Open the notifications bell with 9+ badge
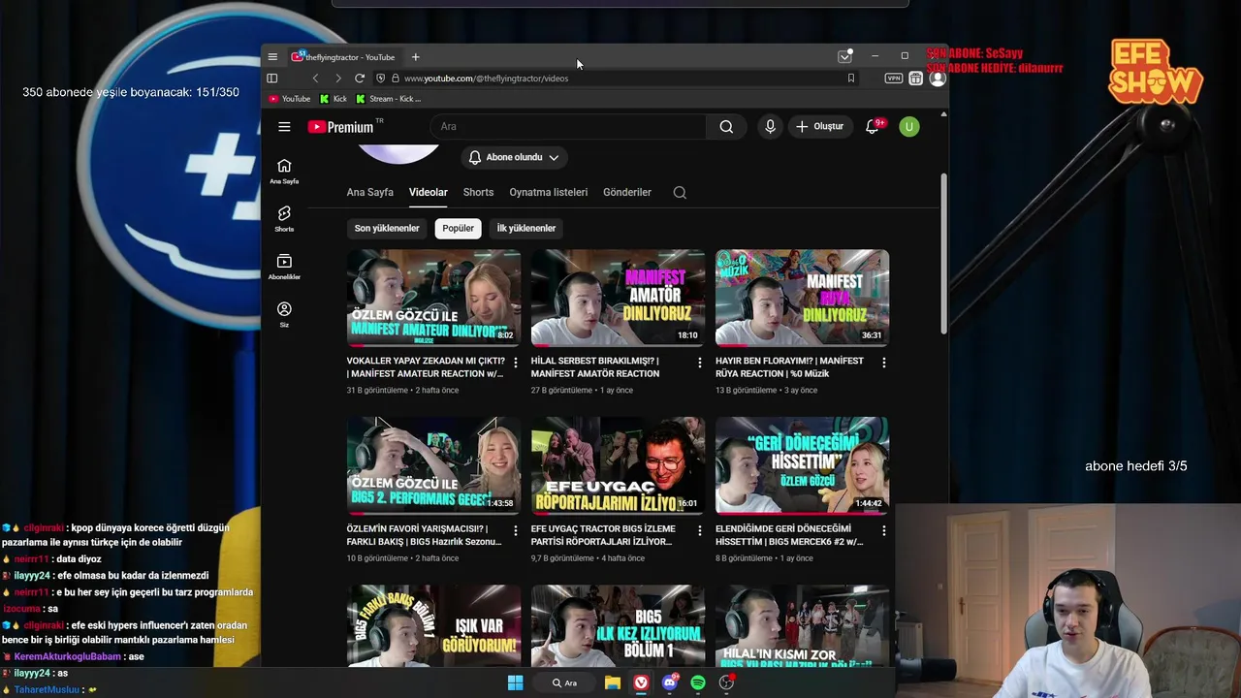The height and width of the screenshot is (698, 1241). click(873, 127)
